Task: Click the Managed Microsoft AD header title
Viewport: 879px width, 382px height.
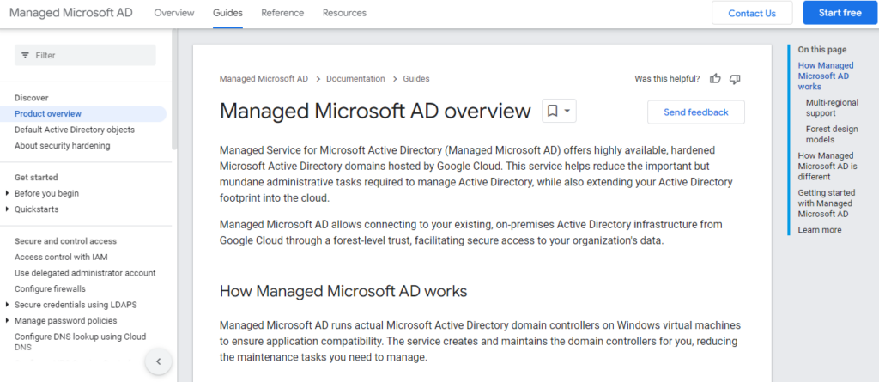Action: [71, 12]
